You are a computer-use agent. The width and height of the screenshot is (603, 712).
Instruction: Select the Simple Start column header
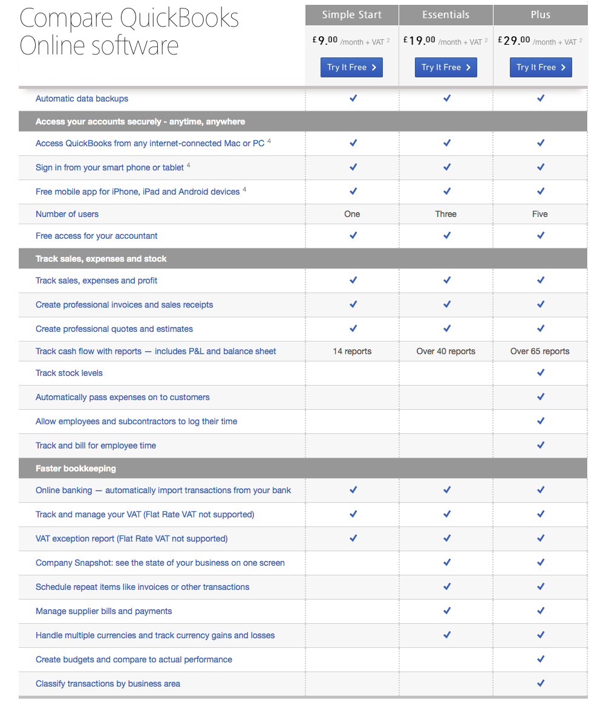pos(351,15)
